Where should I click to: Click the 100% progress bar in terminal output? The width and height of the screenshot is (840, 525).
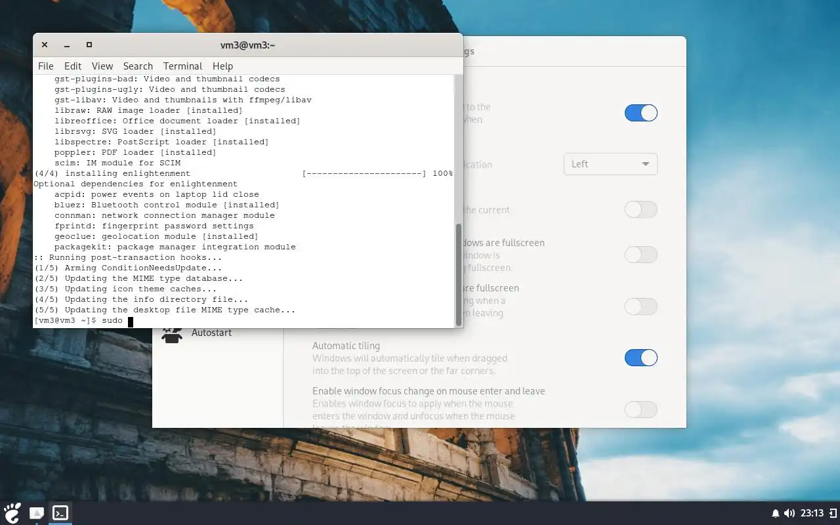(x=377, y=173)
